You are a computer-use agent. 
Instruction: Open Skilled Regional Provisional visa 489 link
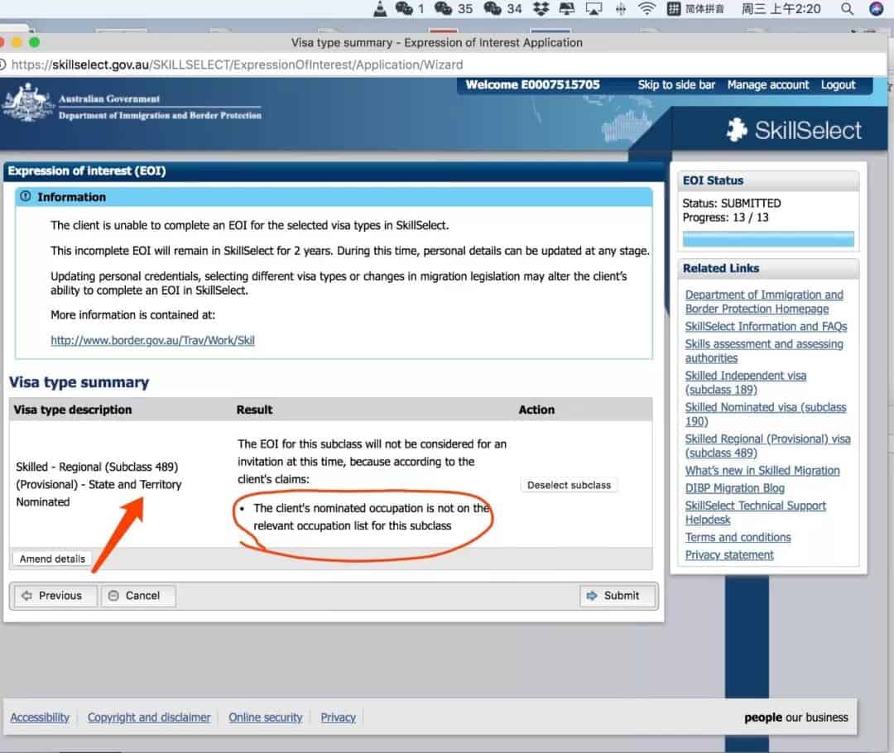tap(767, 446)
